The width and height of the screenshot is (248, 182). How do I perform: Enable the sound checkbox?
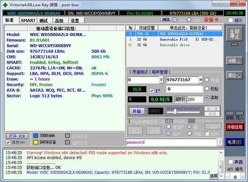[x=230, y=162]
